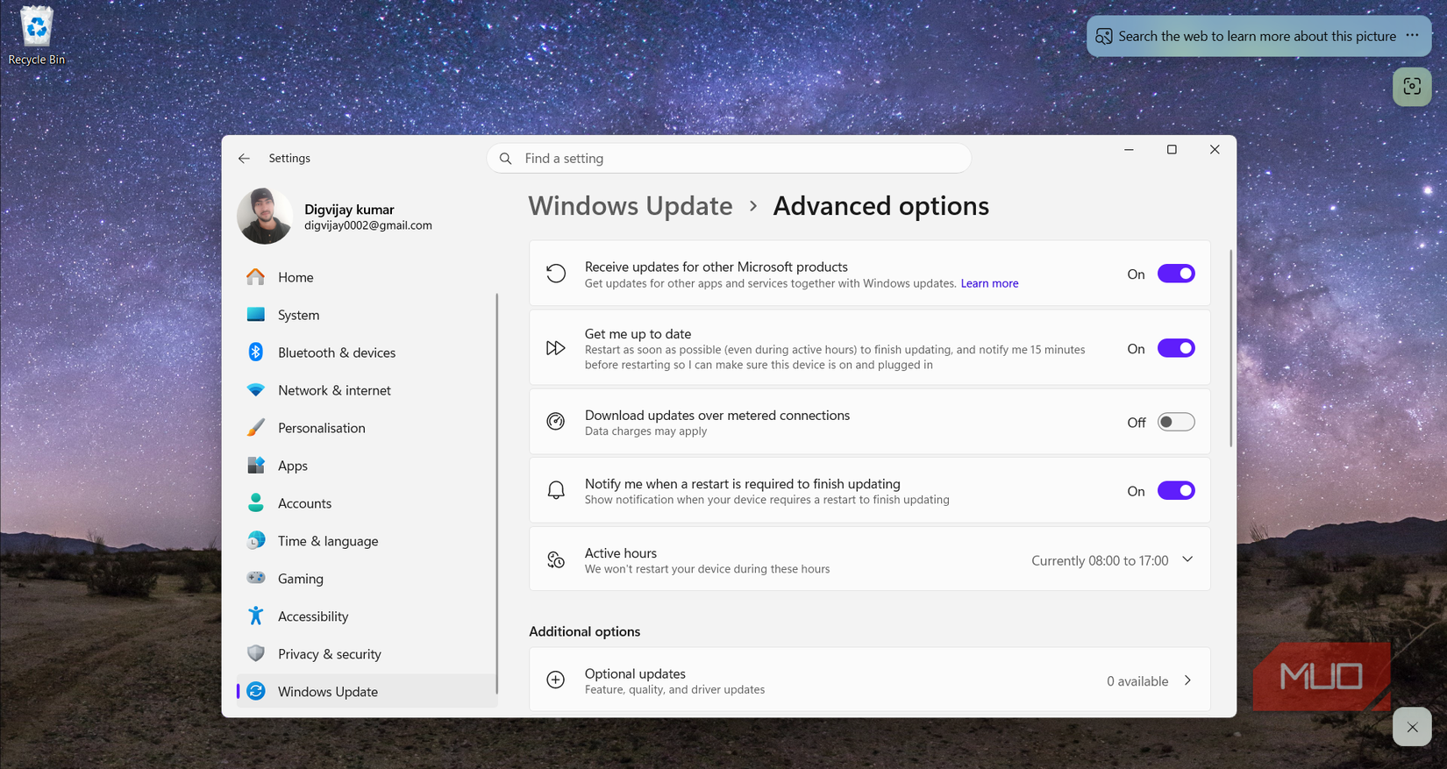Click the clock icon for Active hours
The width and height of the screenshot is (1447, 769).
tap(556, 559)
